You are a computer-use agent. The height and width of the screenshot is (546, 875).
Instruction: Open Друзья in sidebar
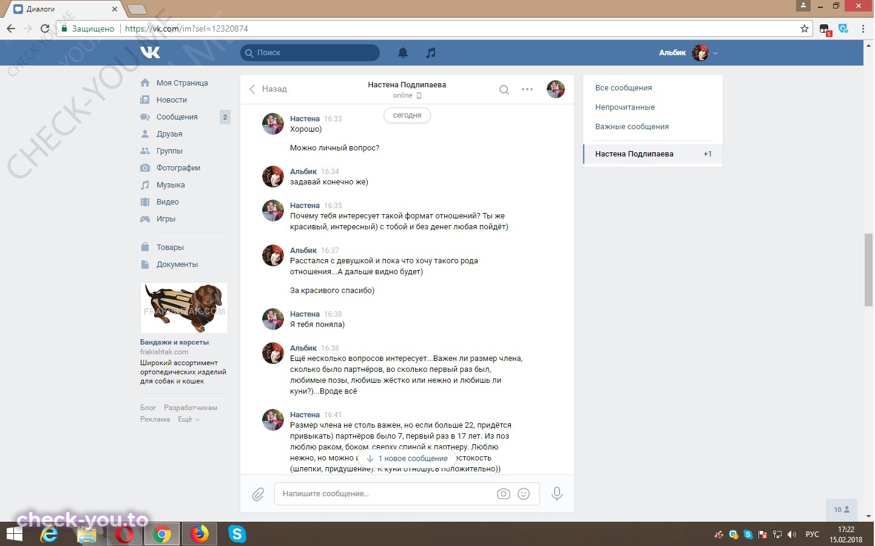pos(169,134)
